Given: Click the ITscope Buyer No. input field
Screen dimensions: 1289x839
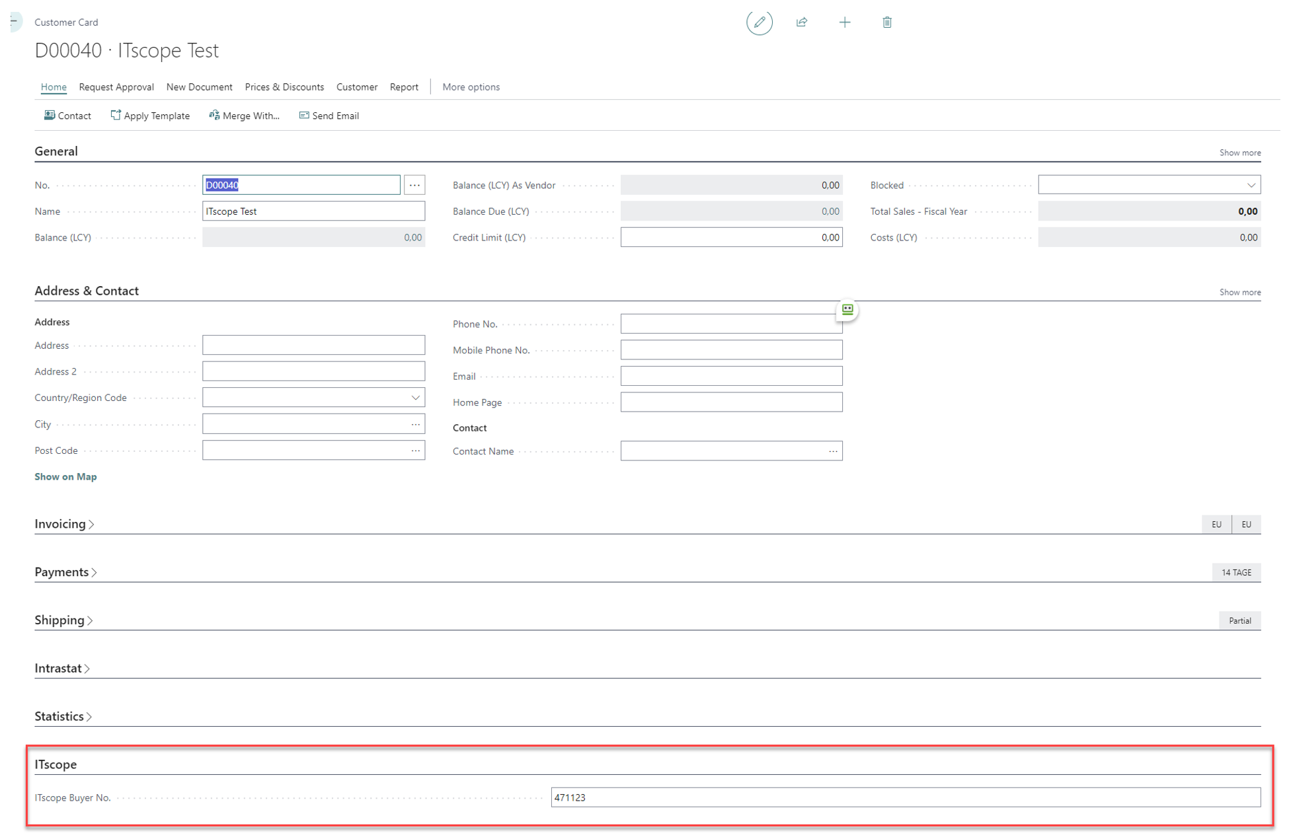Looking at the screenshot, I should point(727,797).
